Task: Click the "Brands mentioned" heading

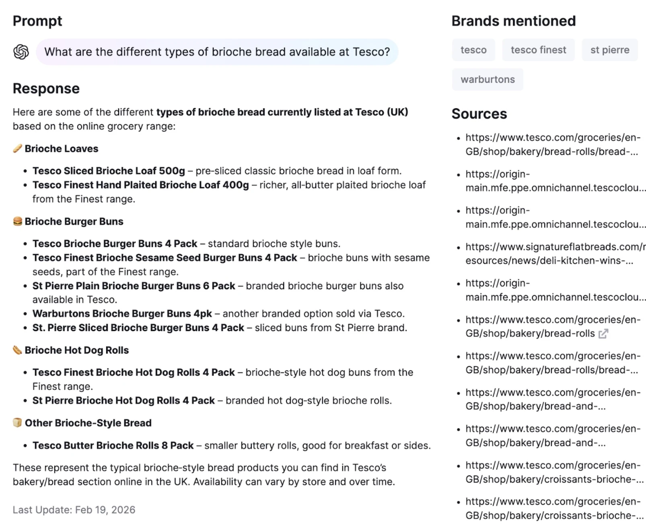Action: 513,21
